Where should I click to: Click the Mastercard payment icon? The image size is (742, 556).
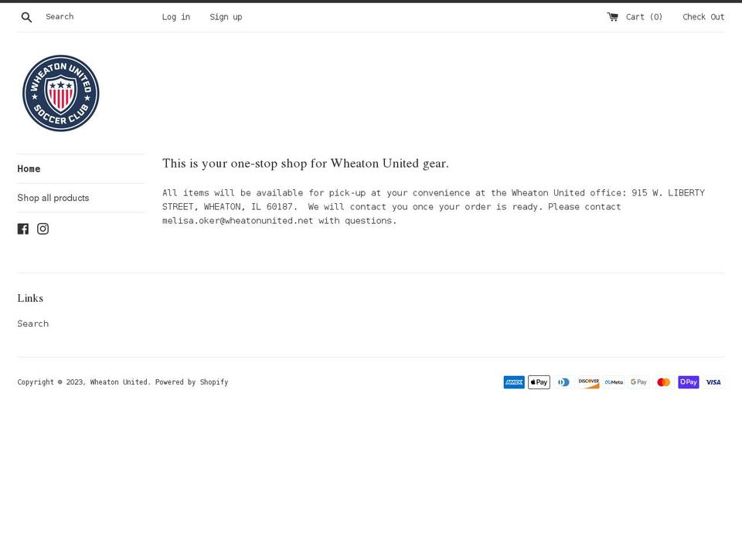(663, 382)
